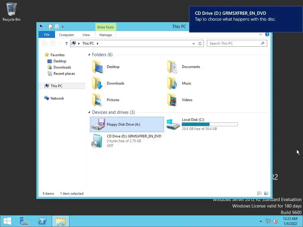Image resolution: width=303 pixels, height=227 pixels.
Task: Open the File menu
Action: point(47,35)
